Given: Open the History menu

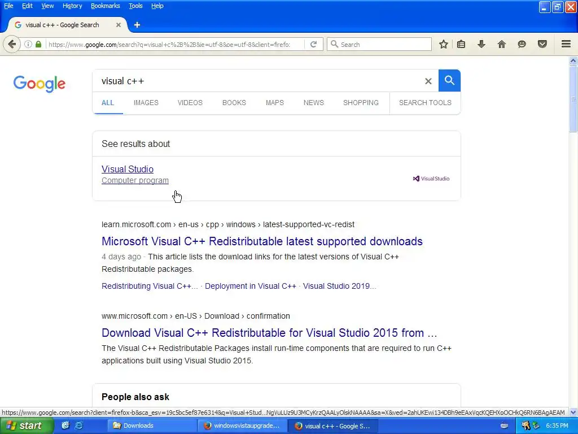Looking at the screenshot, I should (x=72, y=6).
